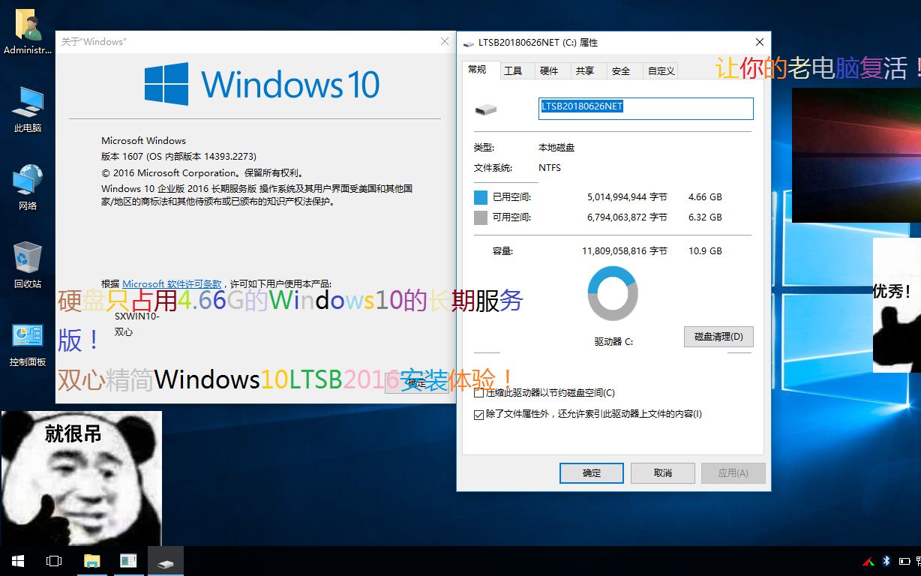Viewport: 921px width, 576px height.
Task: Open the 共享 tab
Action: click(x=586, y=70)
